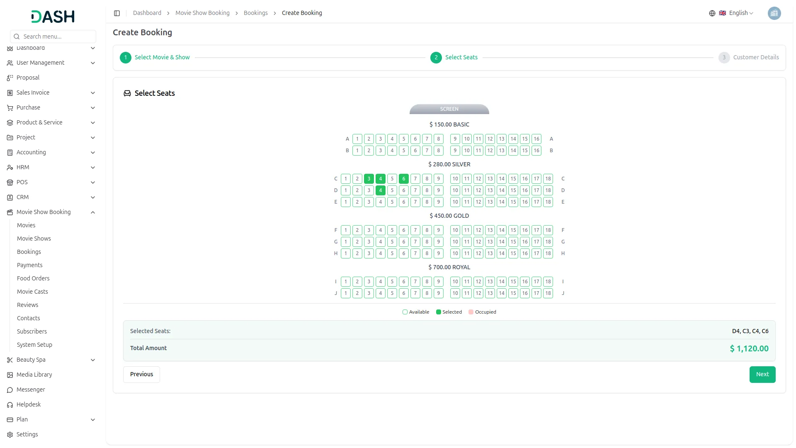Select the Movie Show Booking sidebar icon
Viewport: 796px width, 448px height.
[9, 212]
